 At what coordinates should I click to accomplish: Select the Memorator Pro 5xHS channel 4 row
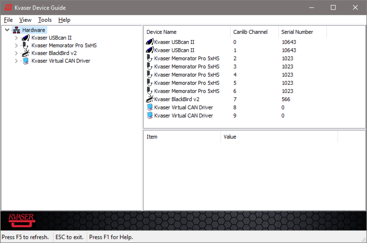[187, 75]
